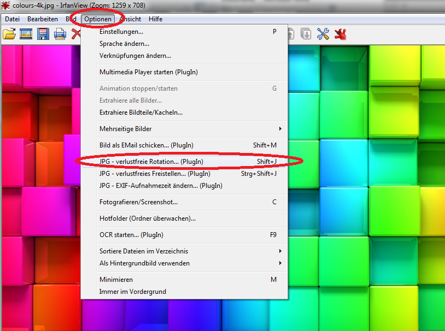
Task: Open the Ansicht menu
Action: pos(131,19)
